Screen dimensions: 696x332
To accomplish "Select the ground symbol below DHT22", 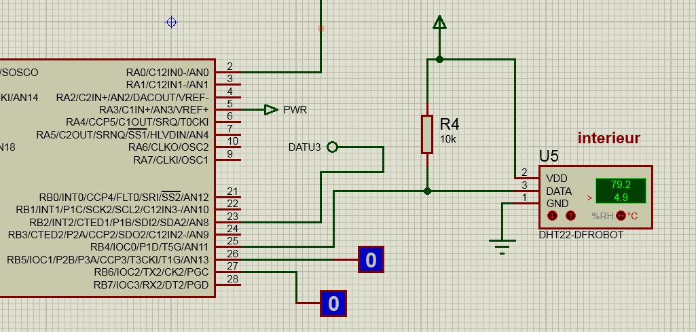I will pyautogui.click(x=502, y=247).
